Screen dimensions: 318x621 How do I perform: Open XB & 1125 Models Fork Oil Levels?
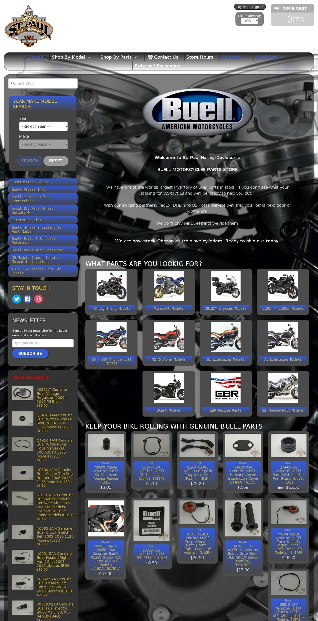43,271
